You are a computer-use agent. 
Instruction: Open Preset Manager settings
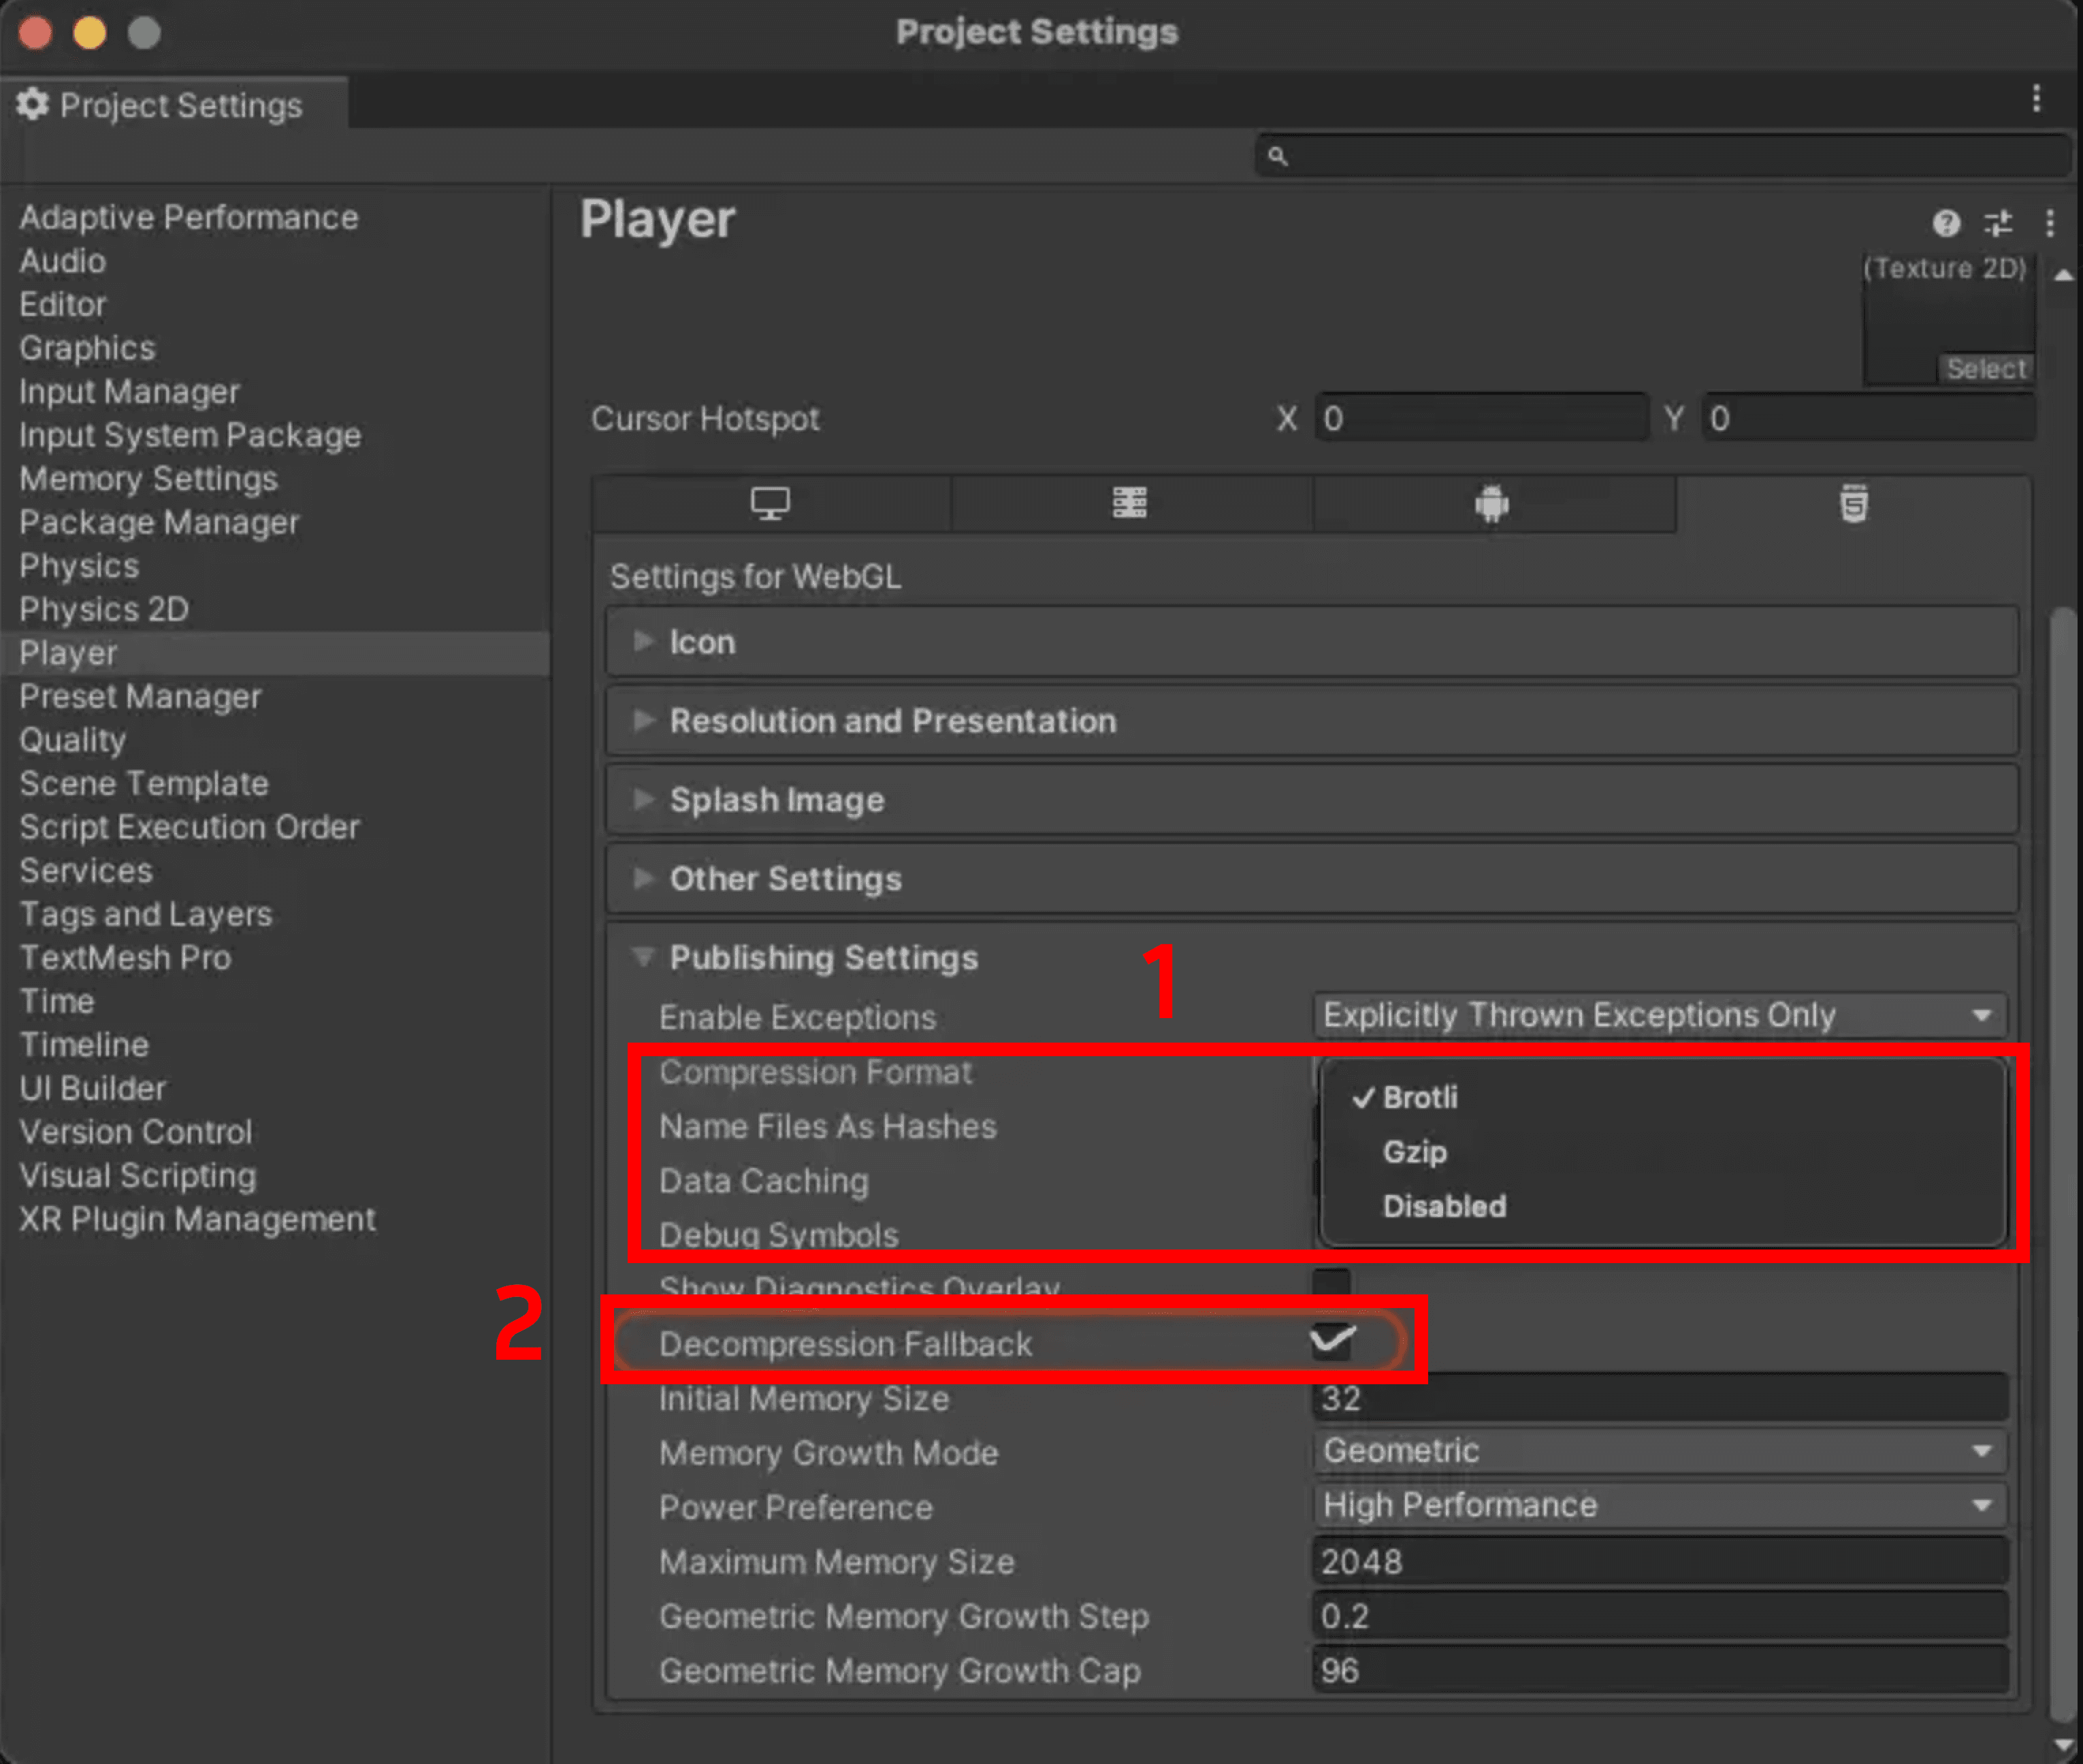(140, 696)
